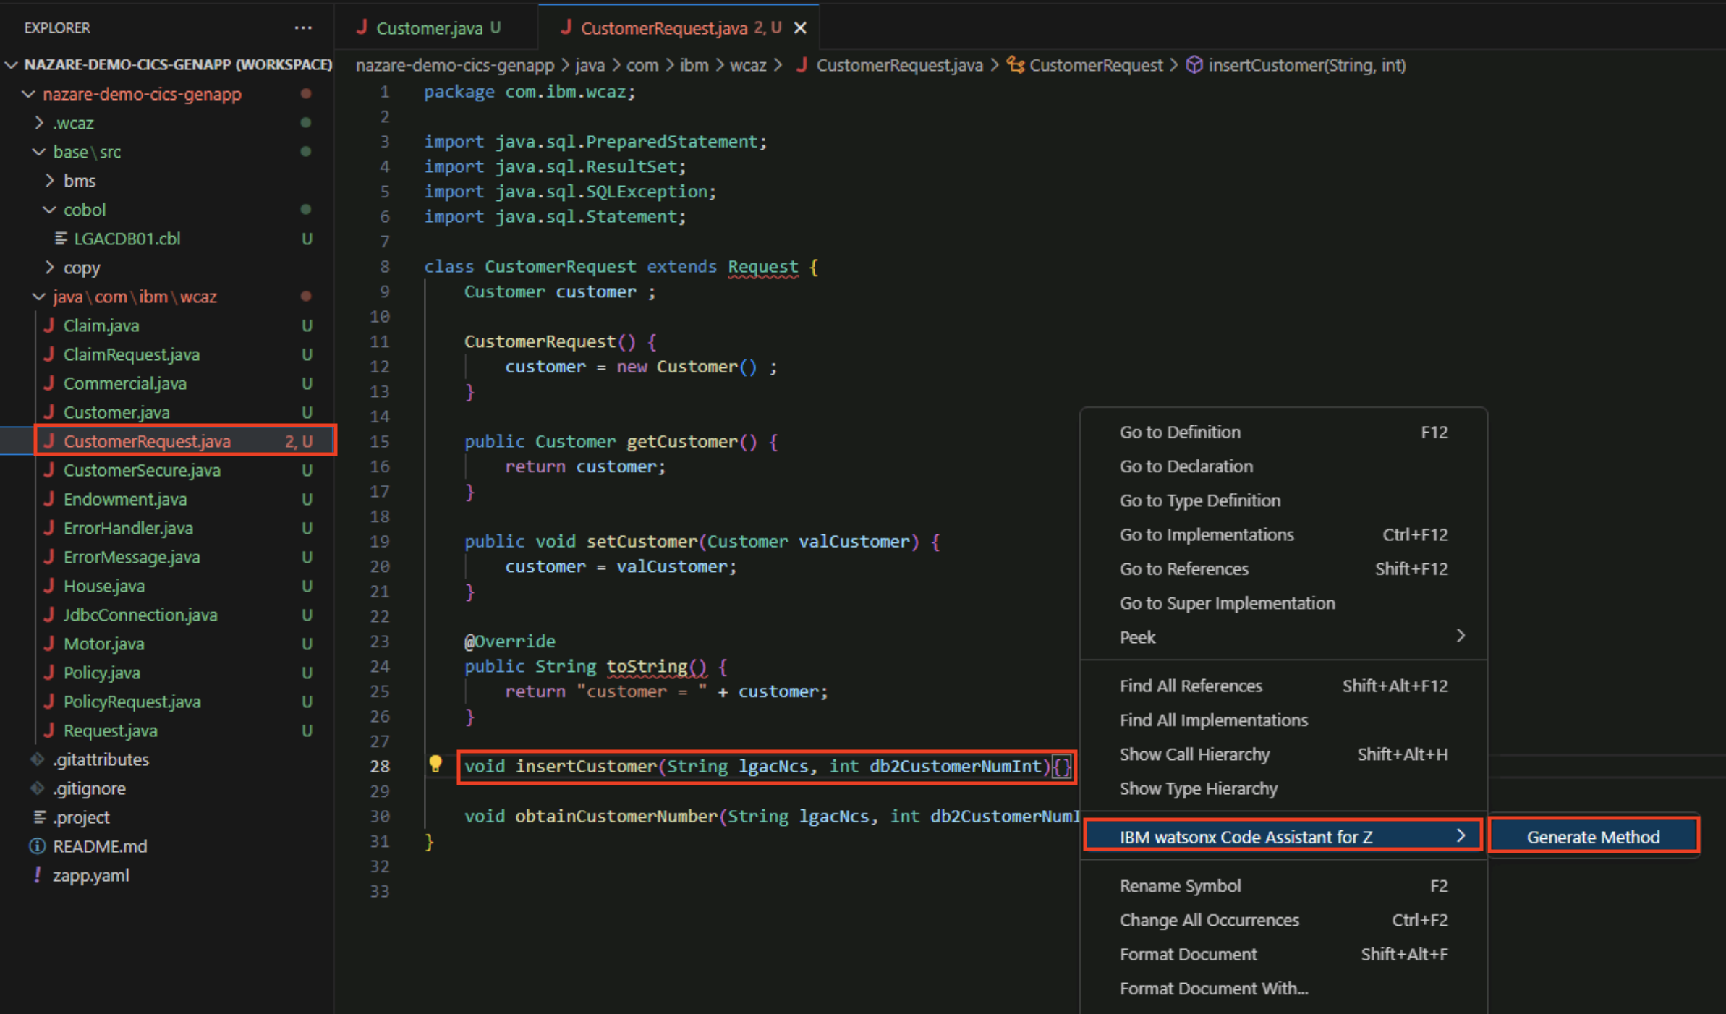The image size is (1726, 1014).
Task: Click the wcaz breadcrumb segment
Action: click(x=747, y=65)
